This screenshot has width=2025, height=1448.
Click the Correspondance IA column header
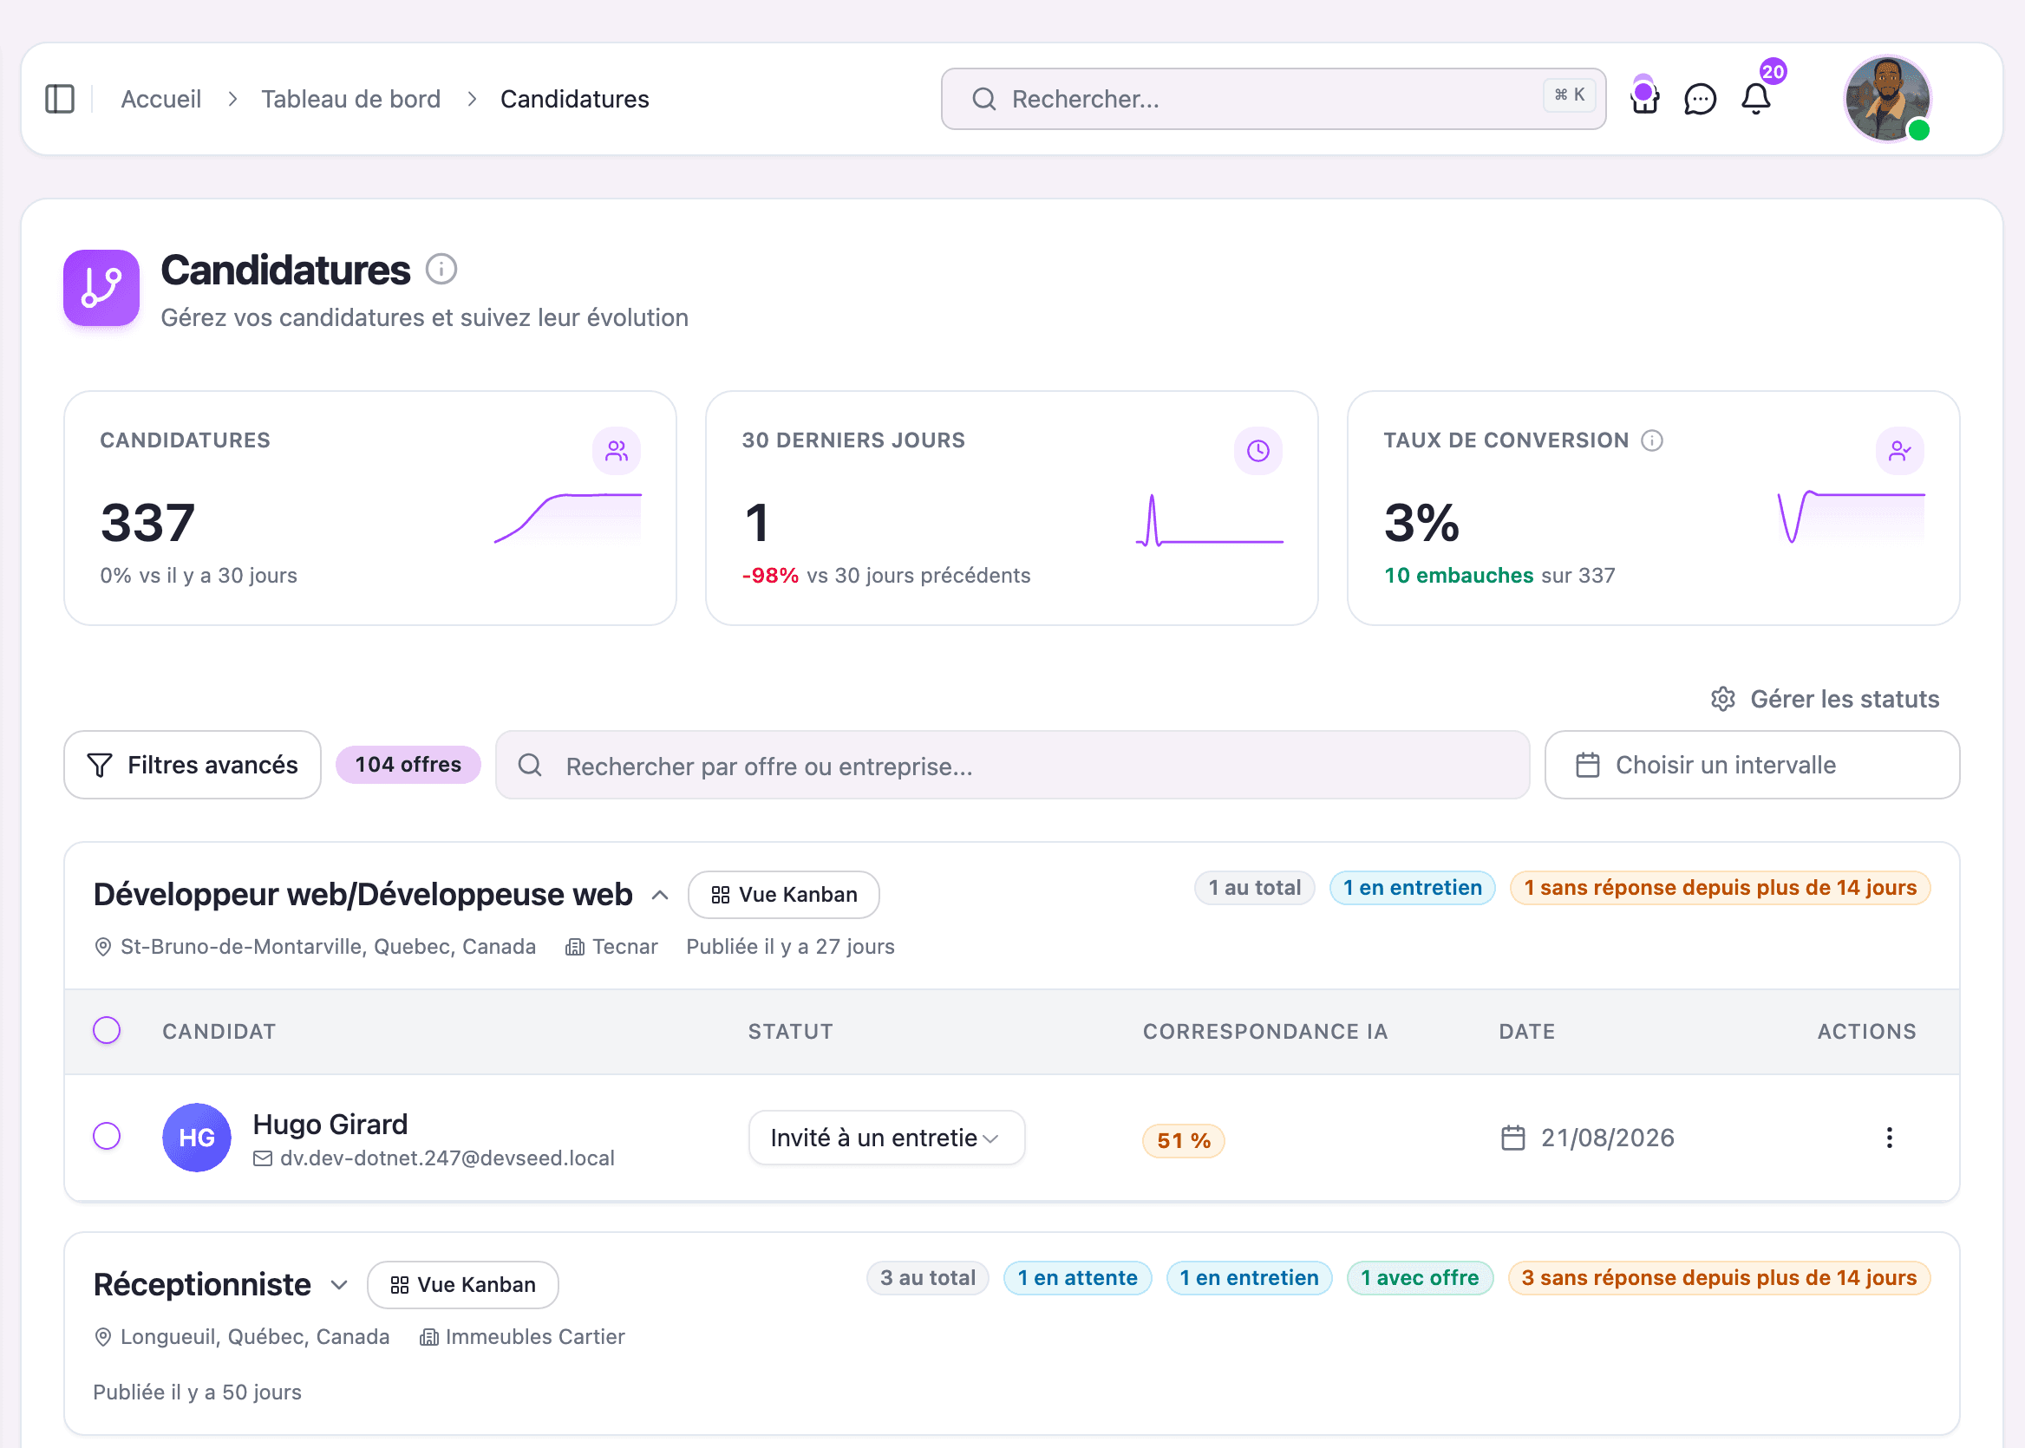[x=1265, y=1032]
